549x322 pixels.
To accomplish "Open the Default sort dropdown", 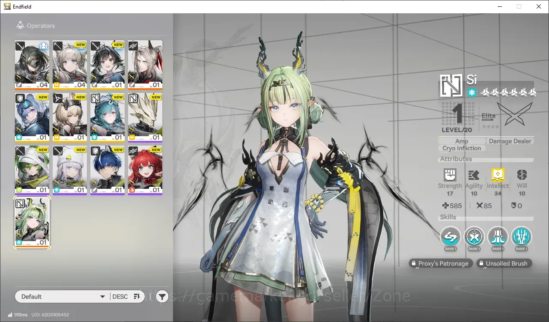I will click(63, 296).
